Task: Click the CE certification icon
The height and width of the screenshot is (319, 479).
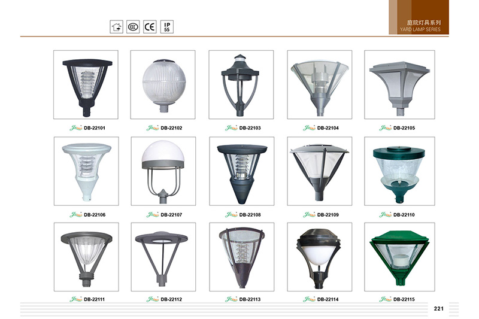Action: coord(150,27)
